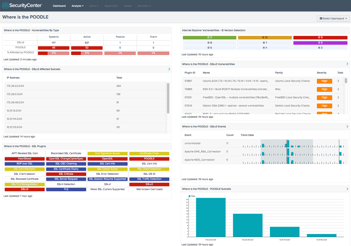Click the Certificate Chain indicator
The height and width of the screenshot is (246, 351).
point(149,154)
